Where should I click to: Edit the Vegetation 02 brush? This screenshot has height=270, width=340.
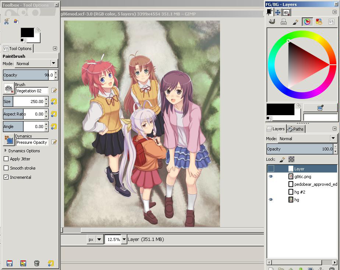click(54, 90)
